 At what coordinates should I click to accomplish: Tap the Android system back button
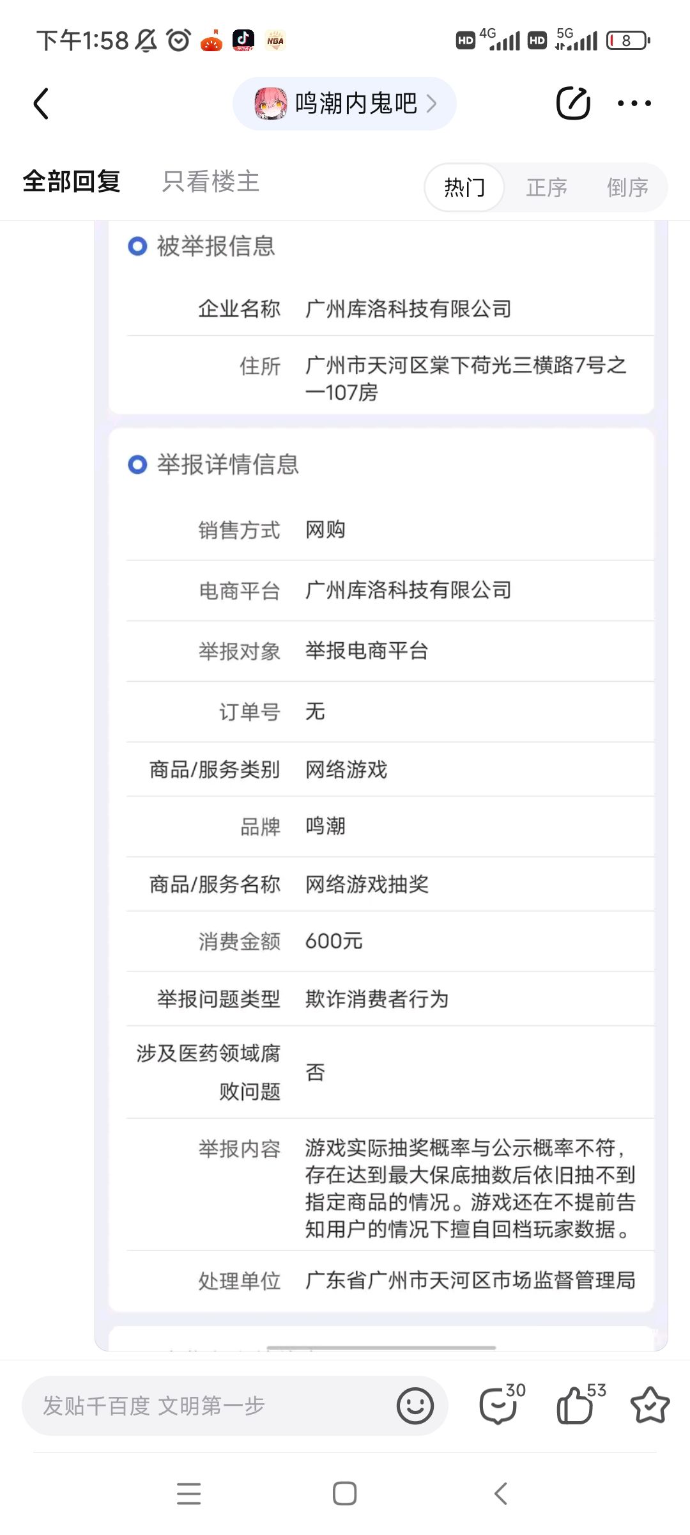click(501, 1493)
